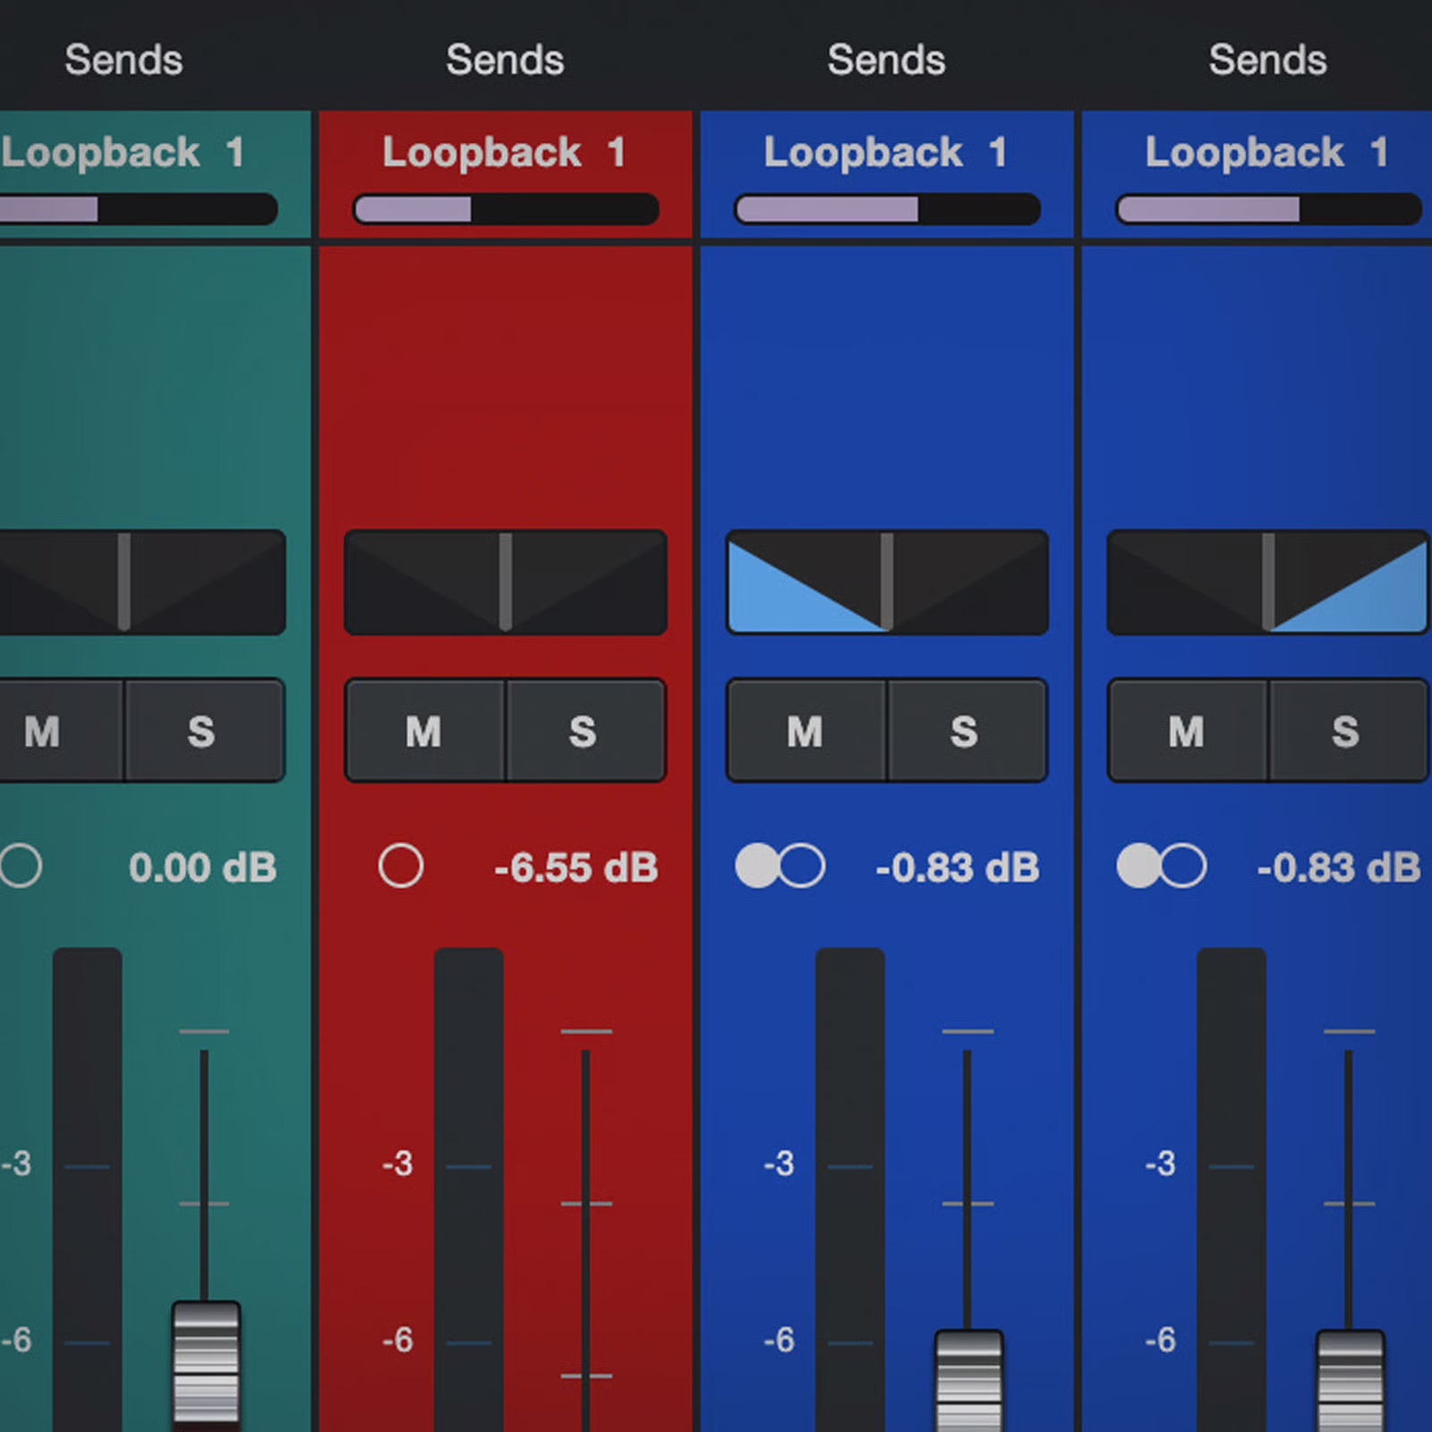Click the mono circle icon on the red channel
This screenshot has height=1432, width=1432.
click(400, 865)
